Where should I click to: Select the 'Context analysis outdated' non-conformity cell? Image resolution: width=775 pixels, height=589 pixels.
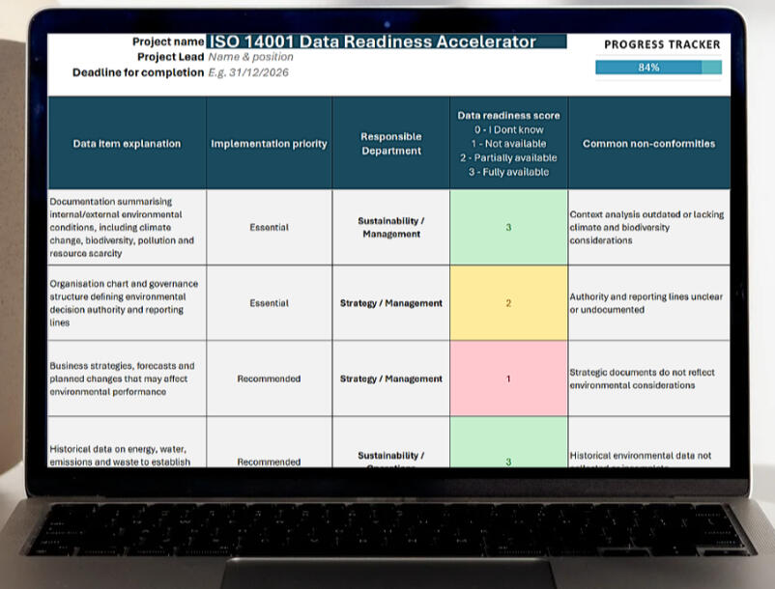tap(649, 227)
